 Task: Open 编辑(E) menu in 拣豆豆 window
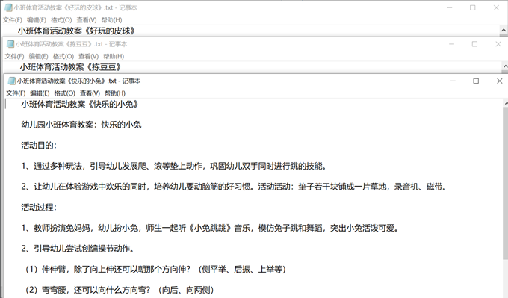click(x=39, y=56)
